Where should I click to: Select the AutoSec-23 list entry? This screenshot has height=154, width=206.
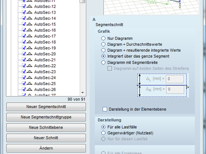[45, 72]
